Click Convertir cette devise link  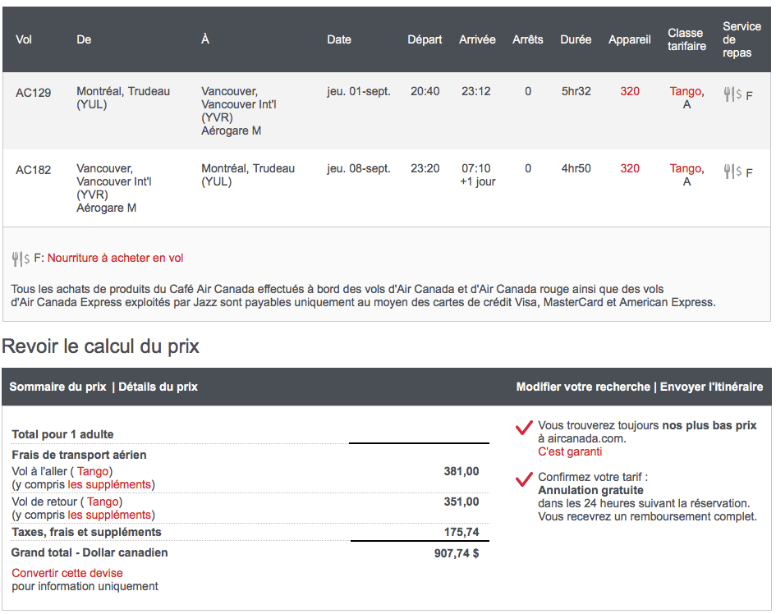[67, 573]
